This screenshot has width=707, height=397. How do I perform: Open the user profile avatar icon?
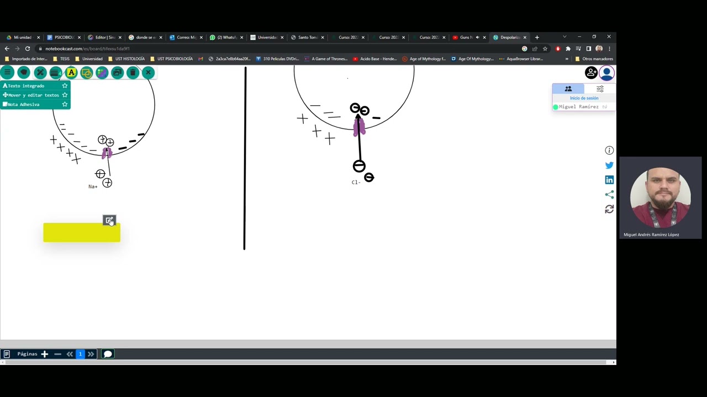tap(606, 73)
